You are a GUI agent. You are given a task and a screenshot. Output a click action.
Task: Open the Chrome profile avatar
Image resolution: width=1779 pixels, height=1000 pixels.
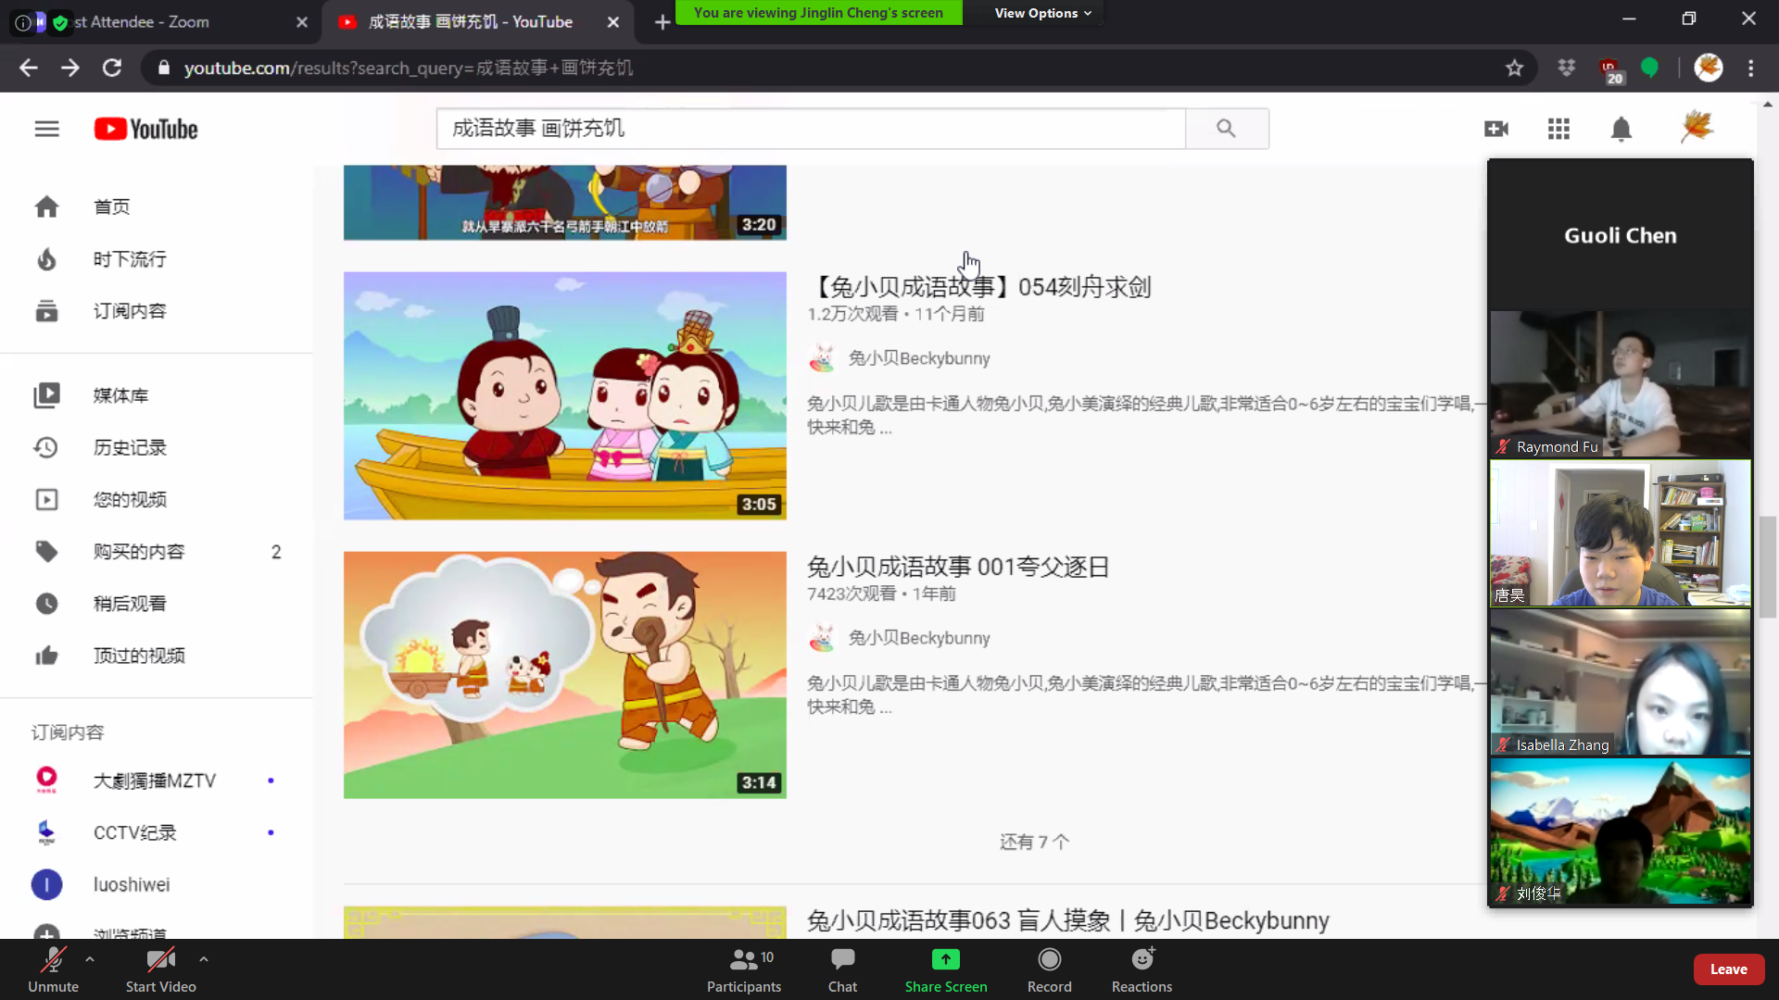tap(1709, 68)
